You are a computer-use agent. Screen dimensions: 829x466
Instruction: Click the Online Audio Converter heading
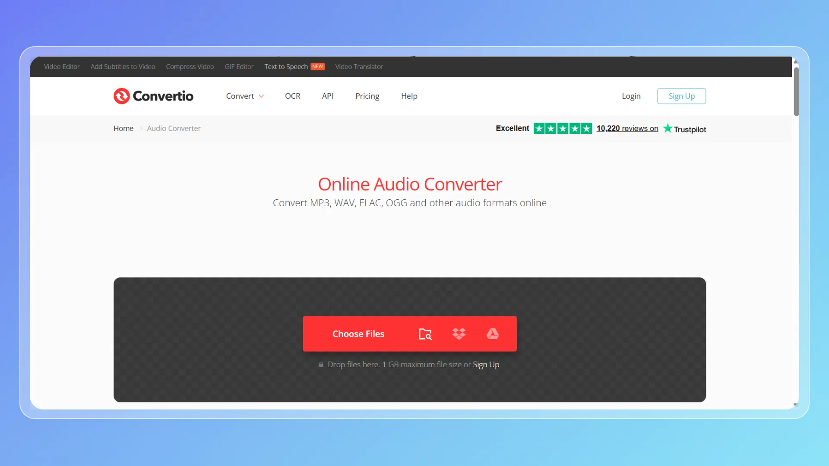point(410,184)
